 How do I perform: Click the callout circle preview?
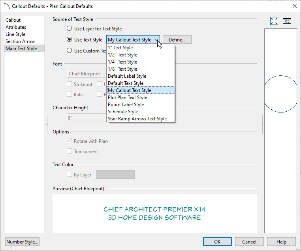[280, 94]
